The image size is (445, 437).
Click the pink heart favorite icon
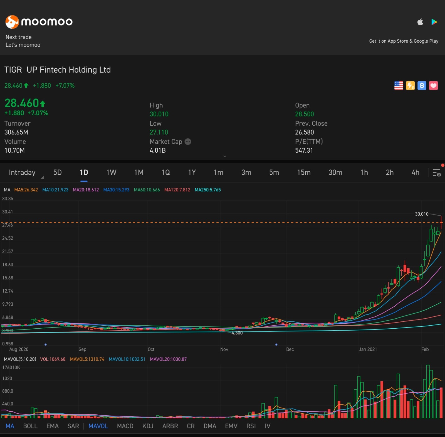point(433,86)
